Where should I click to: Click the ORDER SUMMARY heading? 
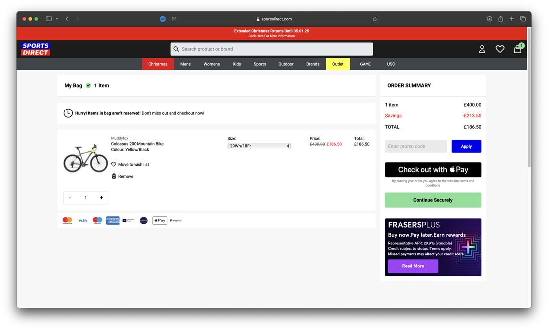click(x=409, y=85)
